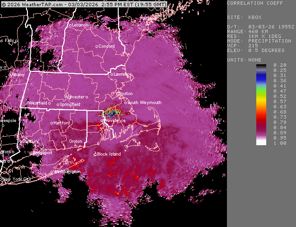Select the Bridgeport city marker
Image resolution: width=296 pixels, height=227 pixels.
[32, 153]
